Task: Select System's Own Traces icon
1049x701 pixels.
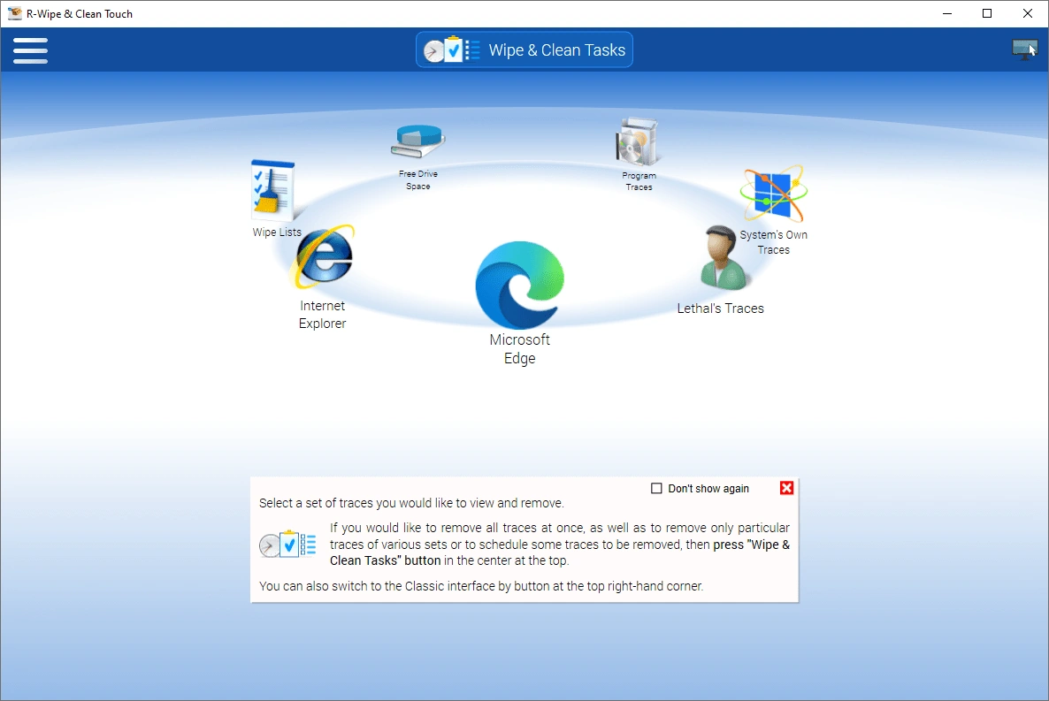Action: click(x=773, y=194)
